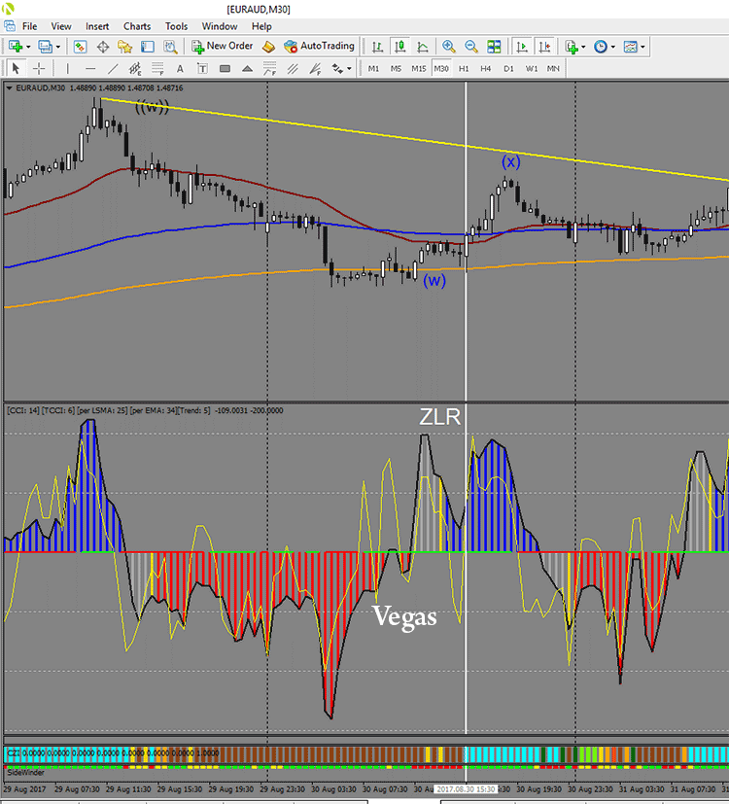Toggle the Terminal window icon
The width and height of the screenshot is (729, 804).
click(x=148, y=47)
